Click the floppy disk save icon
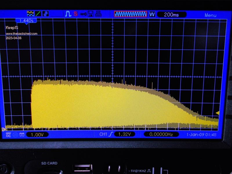 click(90, 14)
